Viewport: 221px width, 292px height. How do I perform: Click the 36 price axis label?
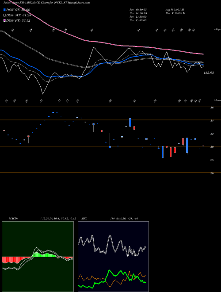click(x=212, y=108)
